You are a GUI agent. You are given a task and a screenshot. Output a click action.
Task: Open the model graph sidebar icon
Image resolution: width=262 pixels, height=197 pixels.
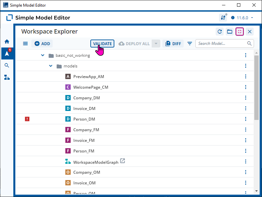coord(7,77)
